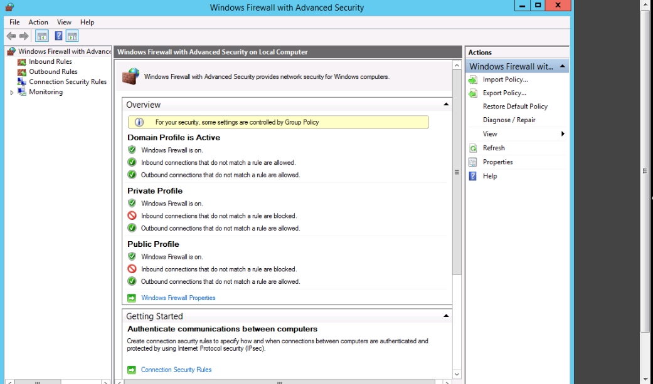Click Refresh in the Actions pane

494,148
